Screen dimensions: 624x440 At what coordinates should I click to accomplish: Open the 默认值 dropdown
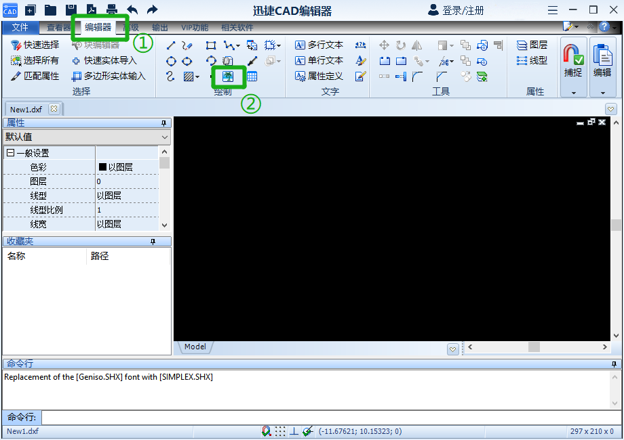165,137
